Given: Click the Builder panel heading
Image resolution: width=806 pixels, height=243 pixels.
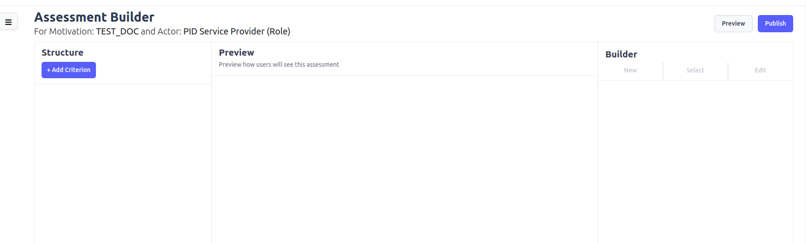Looking at the screenshot, I should (621, 54).
